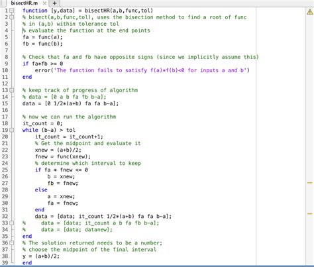
Task: Collapse the while loop fold marker on line 19
Action: point(11,130)
